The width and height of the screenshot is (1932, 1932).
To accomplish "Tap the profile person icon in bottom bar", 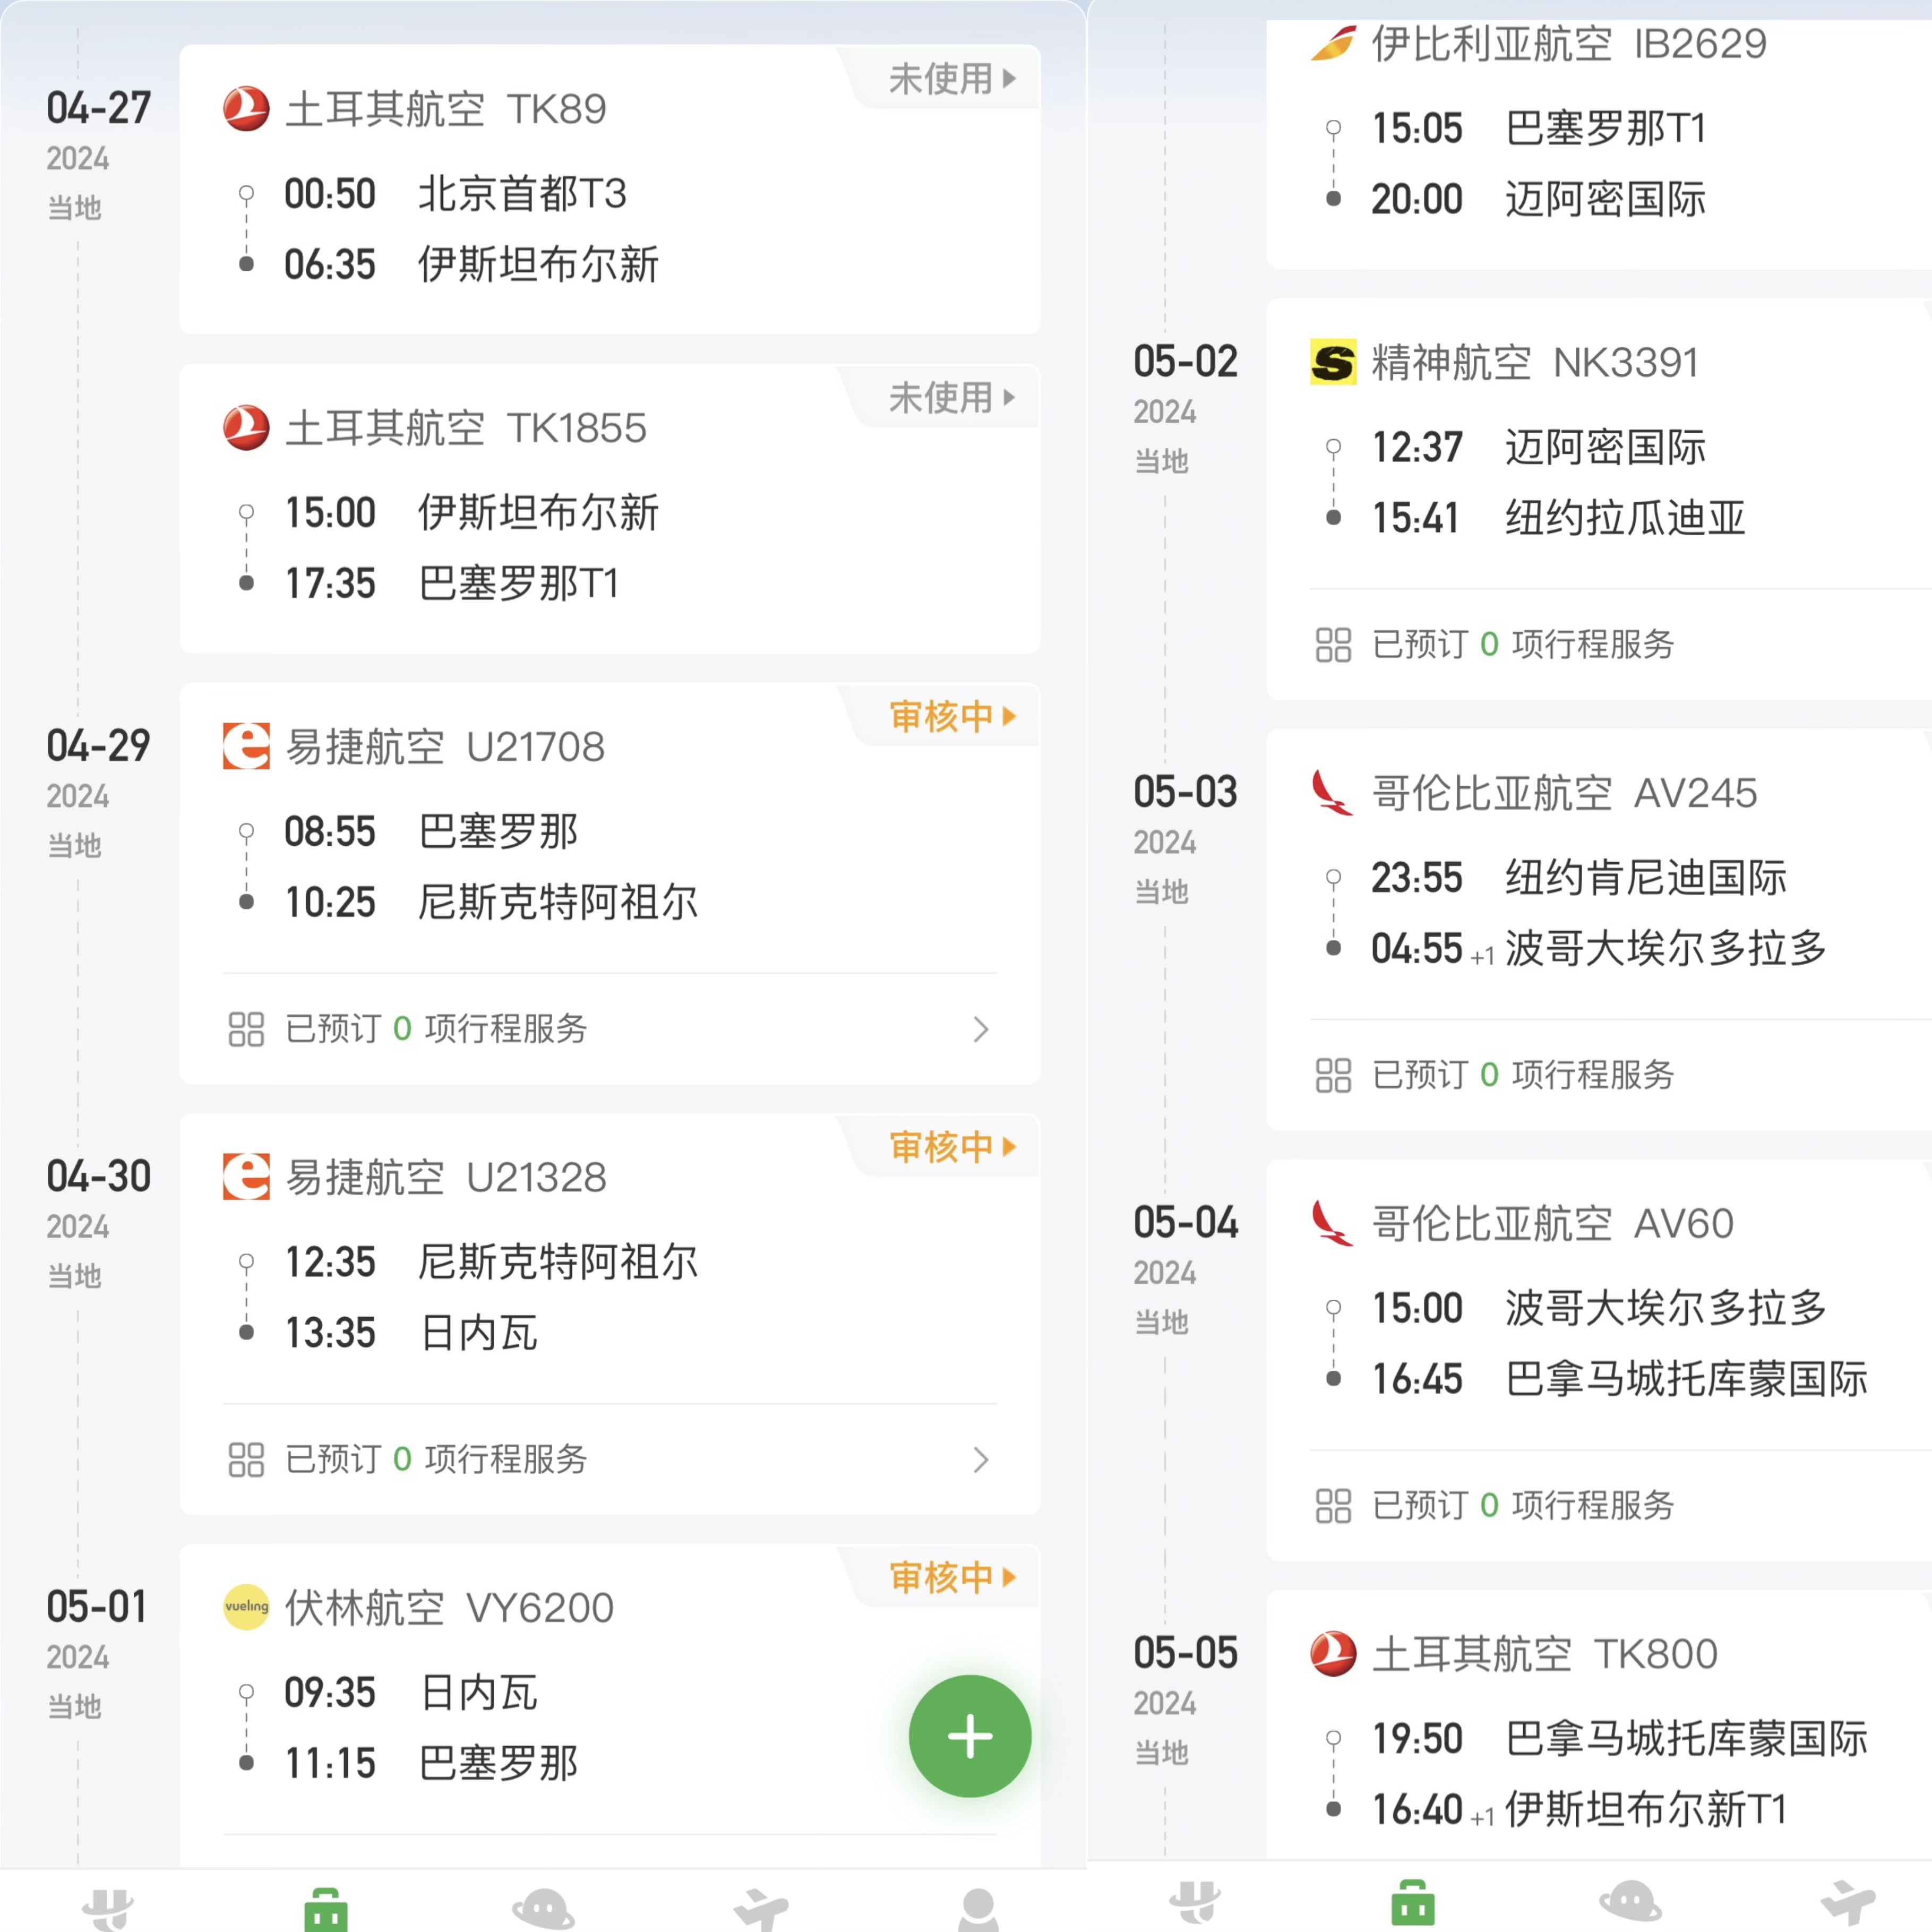I will tap(977, 1910).
